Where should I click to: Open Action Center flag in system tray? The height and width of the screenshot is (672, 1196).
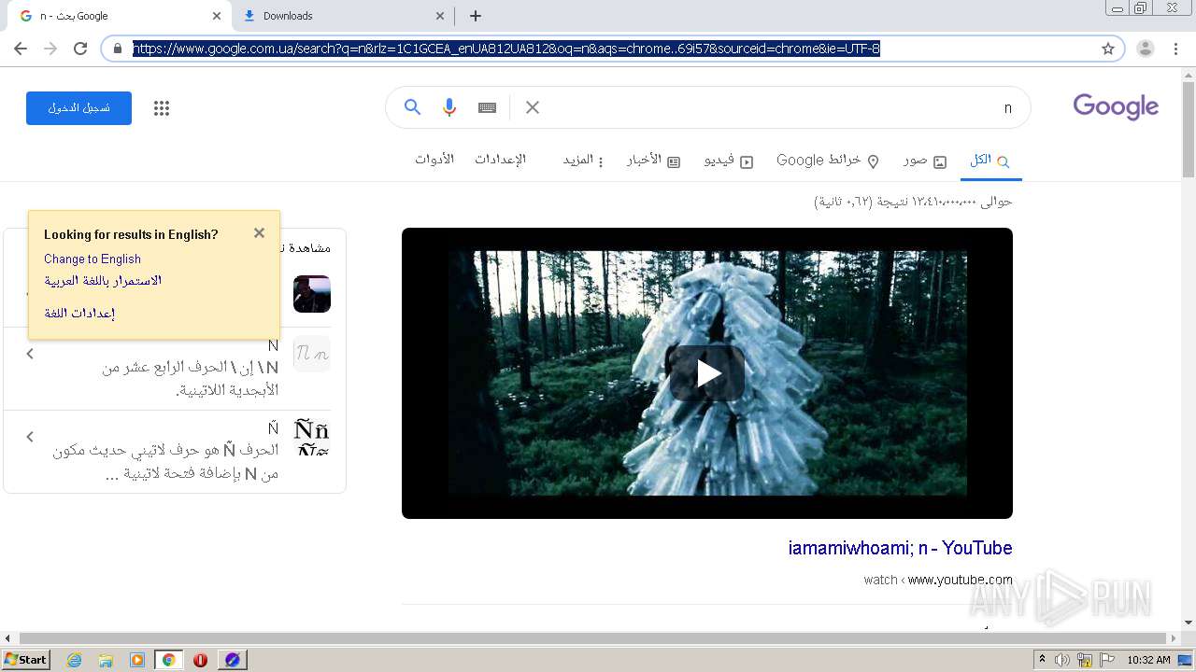1107,660
